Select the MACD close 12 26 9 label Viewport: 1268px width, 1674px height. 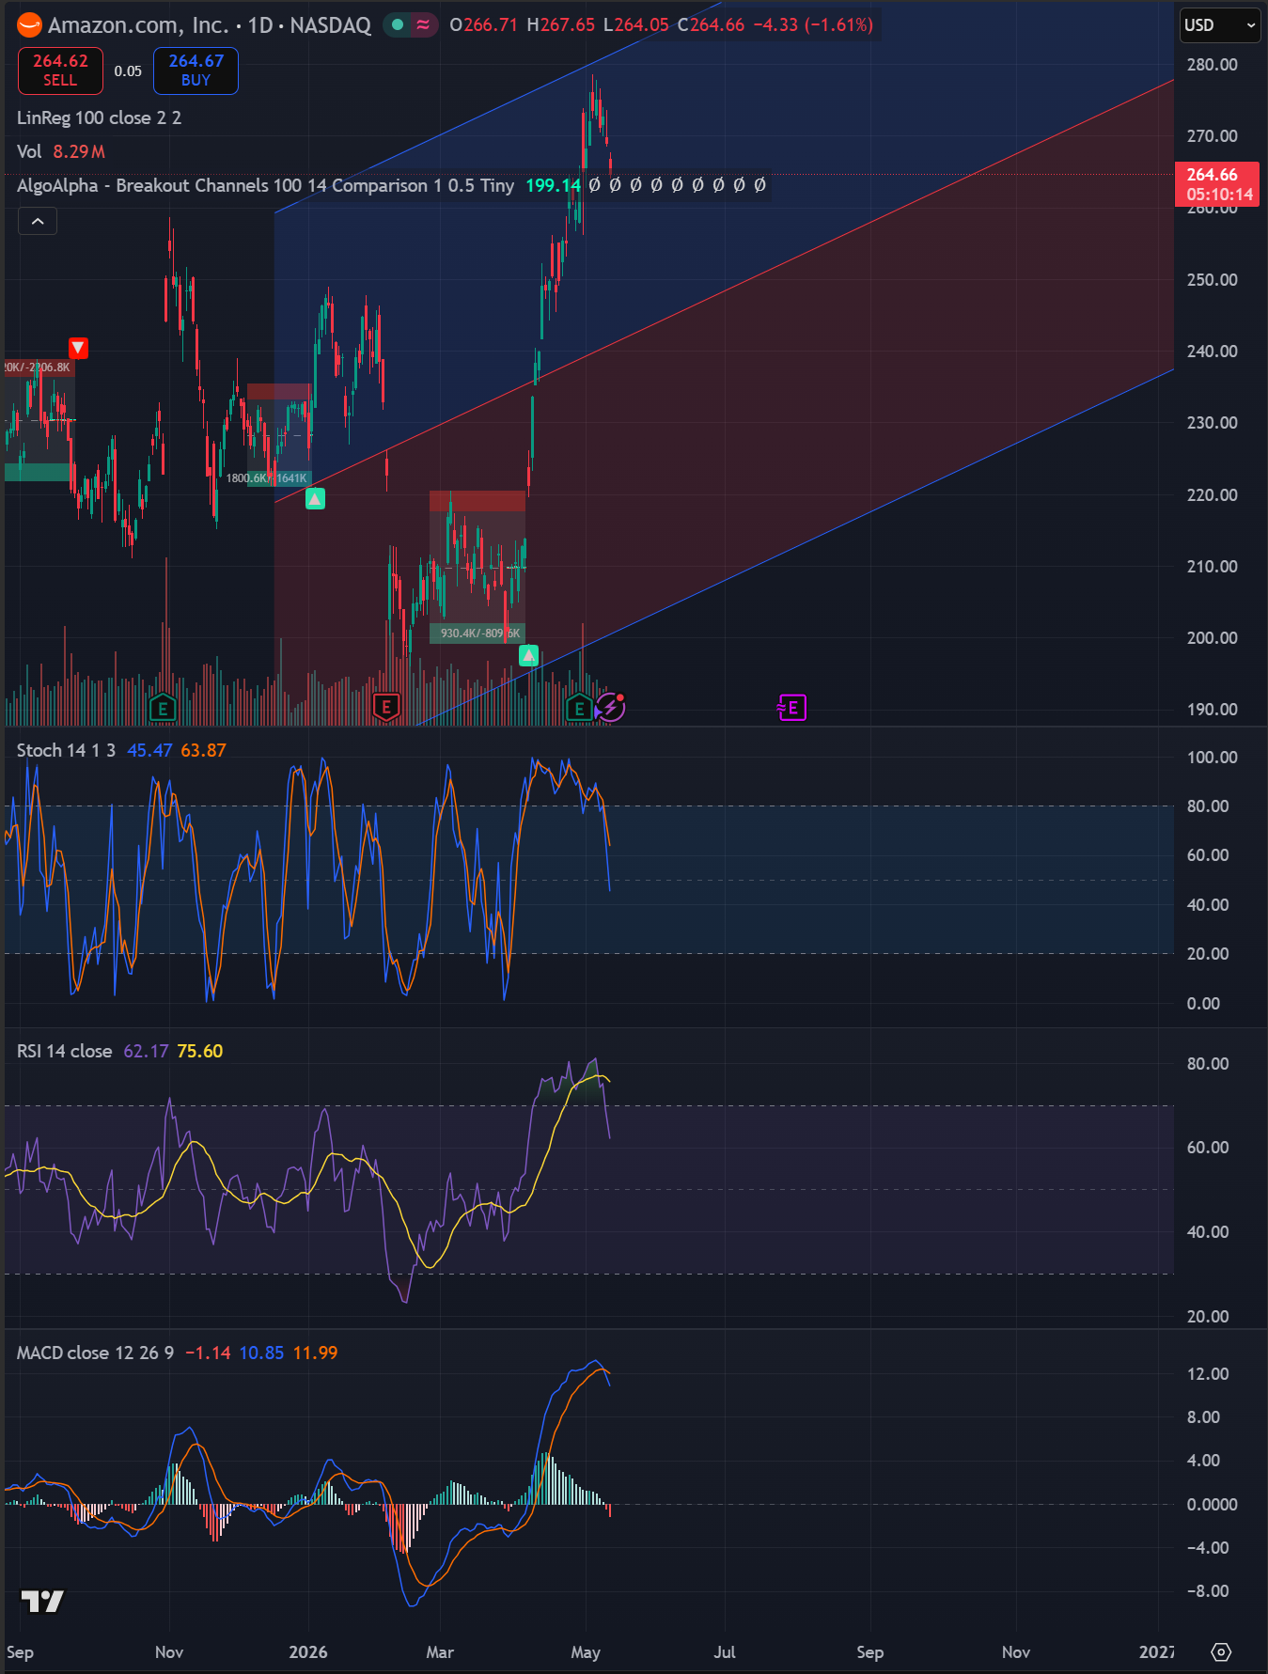[95, 1353]
